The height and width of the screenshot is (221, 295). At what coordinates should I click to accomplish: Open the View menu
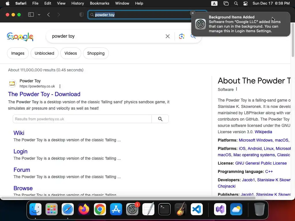tap(61, 3)
